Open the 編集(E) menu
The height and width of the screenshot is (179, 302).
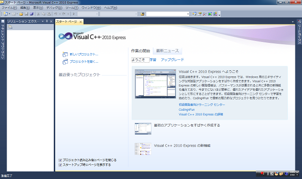(x=25, y=8)
